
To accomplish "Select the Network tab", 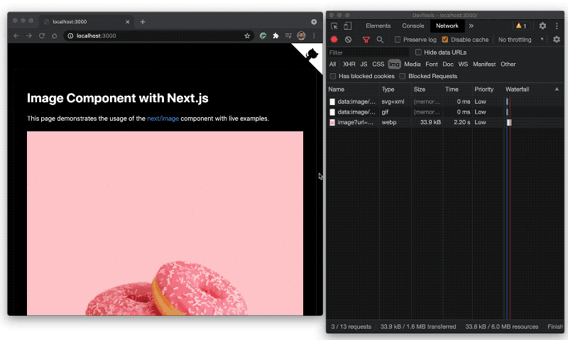I will tap(447, 26).
